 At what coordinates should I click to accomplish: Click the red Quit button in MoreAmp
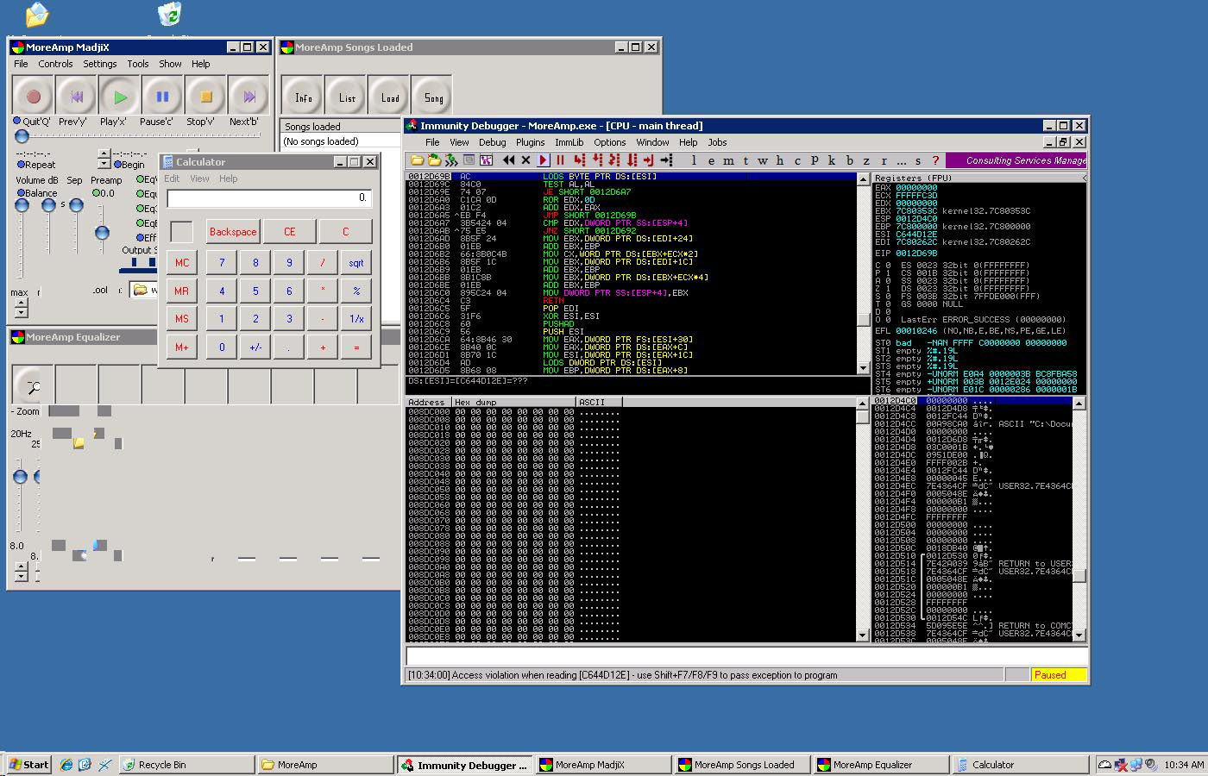click(34, 97)
